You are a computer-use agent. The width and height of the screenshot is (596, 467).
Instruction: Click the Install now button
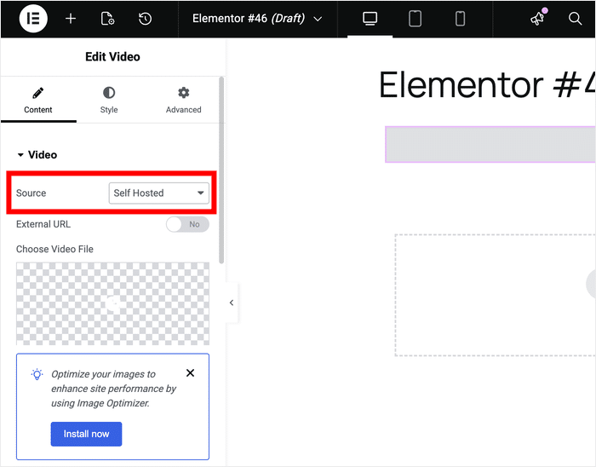[x=86, y=434]
